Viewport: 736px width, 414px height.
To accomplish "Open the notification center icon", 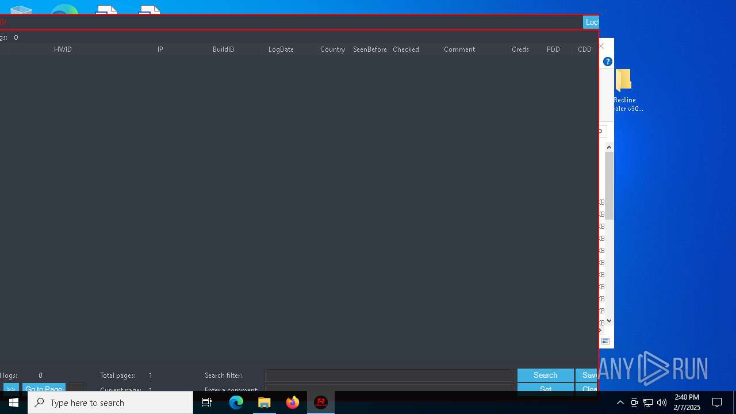I will tap(717, 402).
